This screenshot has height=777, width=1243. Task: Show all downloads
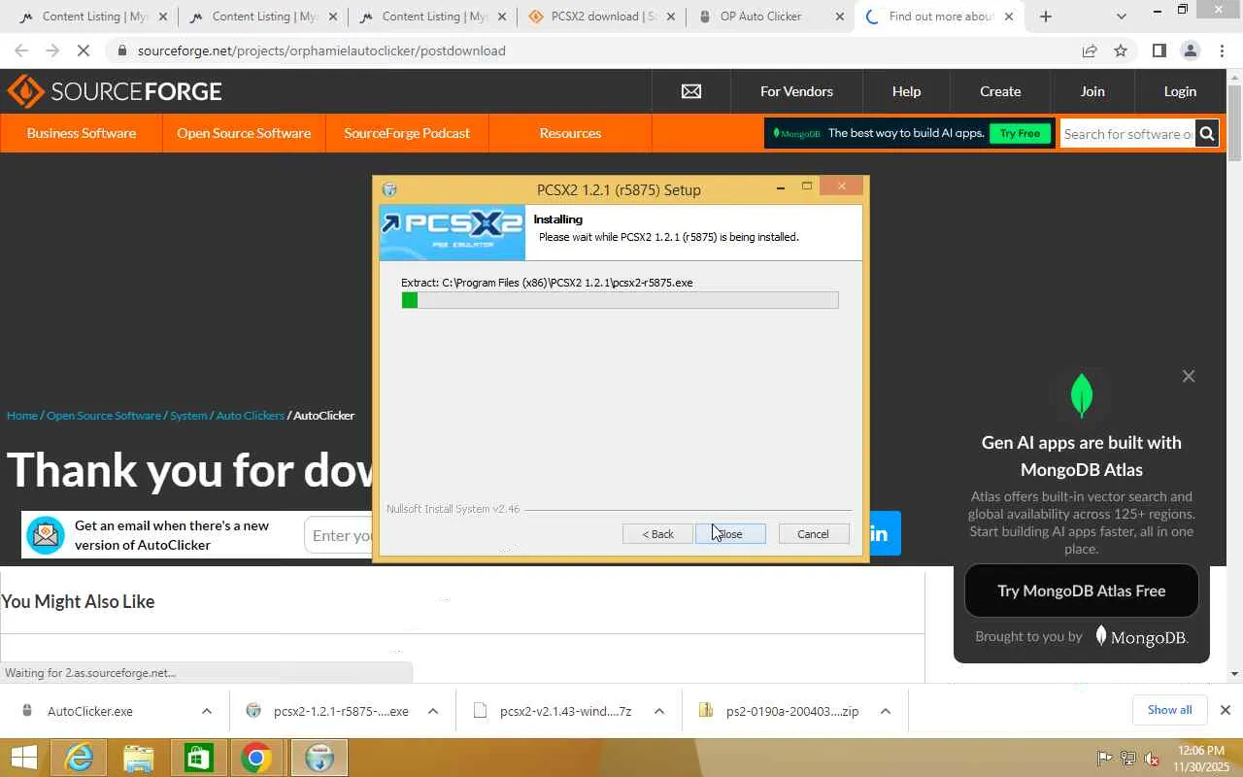point(1169,710)
